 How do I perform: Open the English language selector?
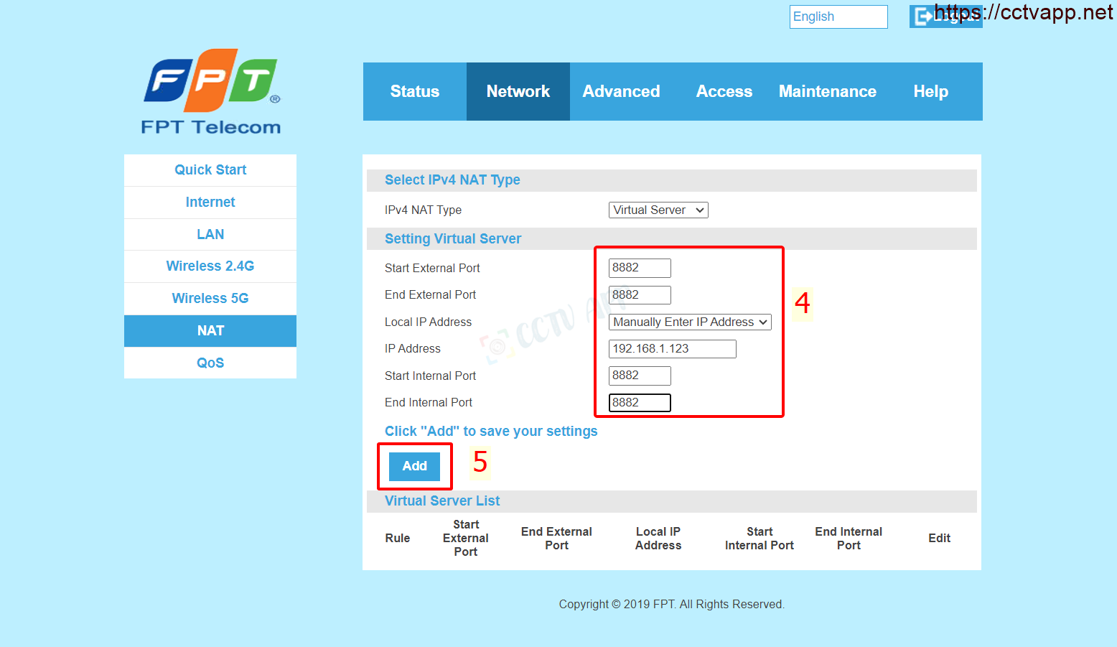pos(838,17)
